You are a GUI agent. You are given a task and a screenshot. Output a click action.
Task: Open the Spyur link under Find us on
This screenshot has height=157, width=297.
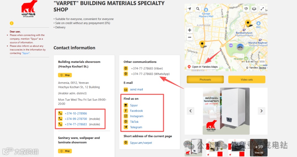[134, 105]
